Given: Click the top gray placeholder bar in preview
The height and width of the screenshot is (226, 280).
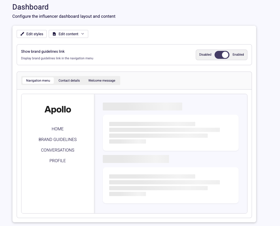Looking at the screenshot, I should pyautogui.click(x=142, y=107).
